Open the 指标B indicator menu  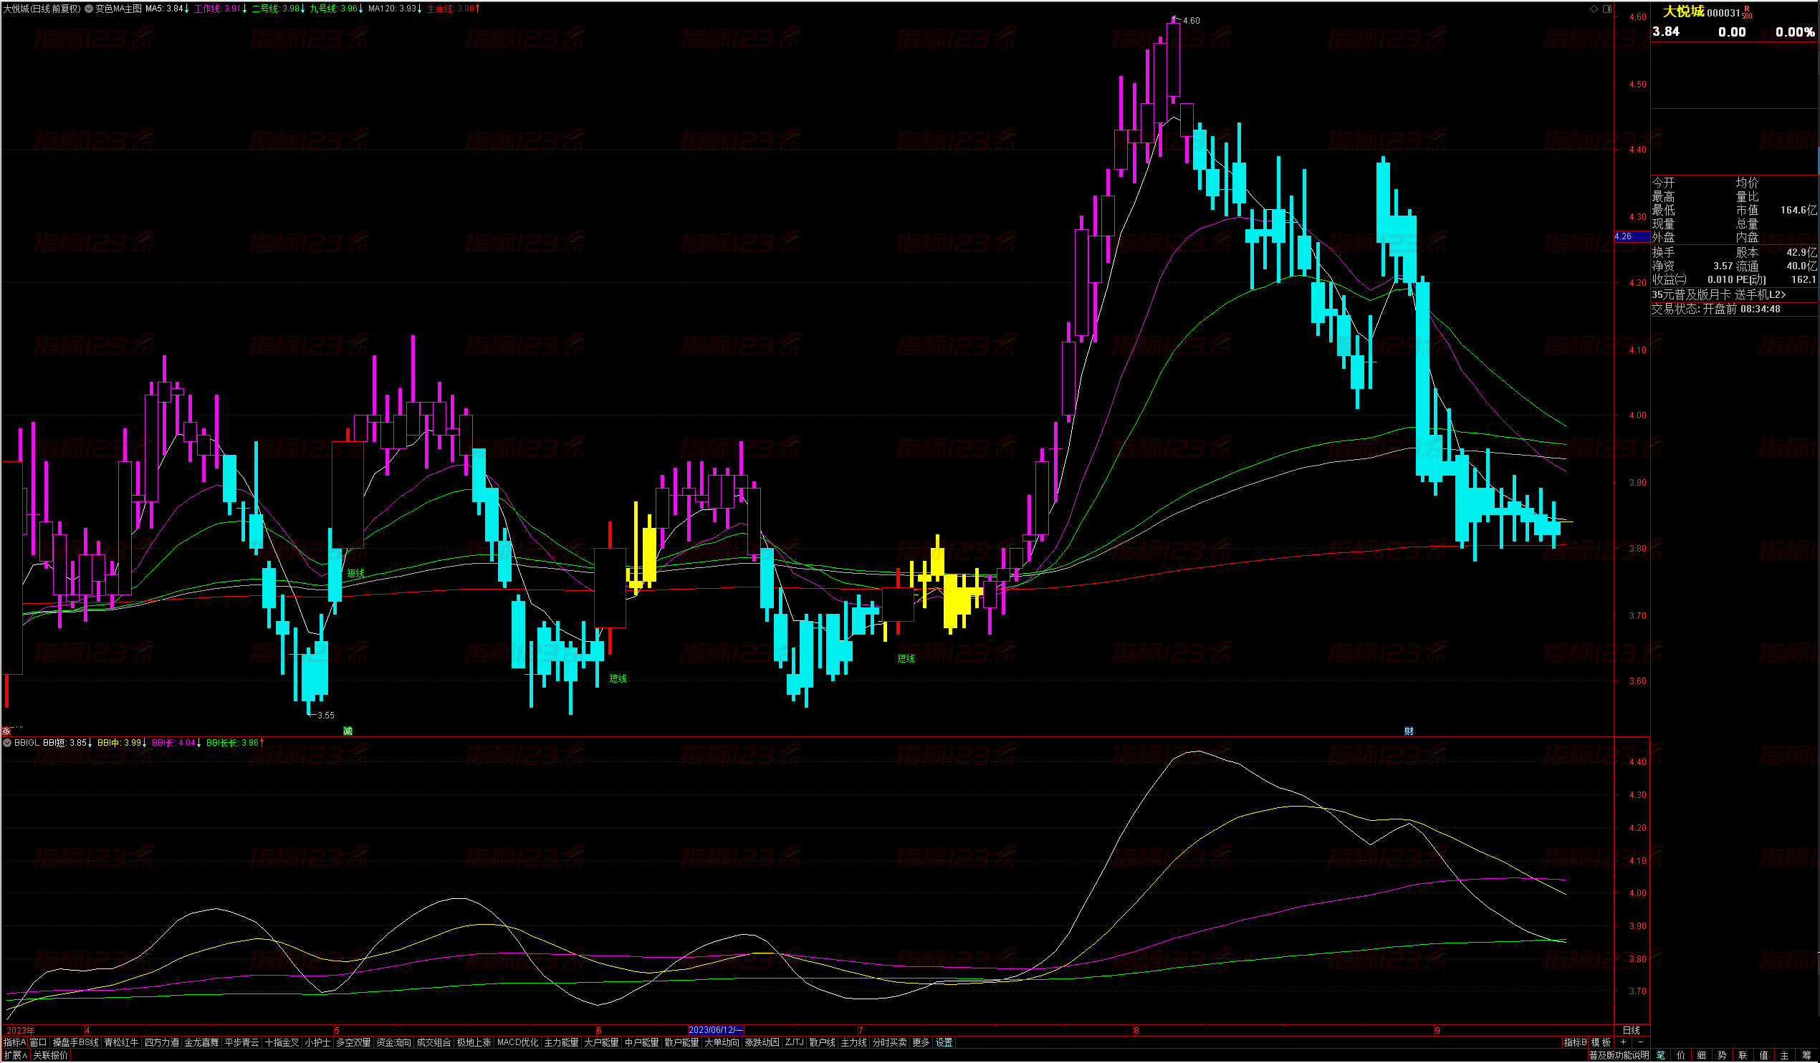pos(1575,1042)
